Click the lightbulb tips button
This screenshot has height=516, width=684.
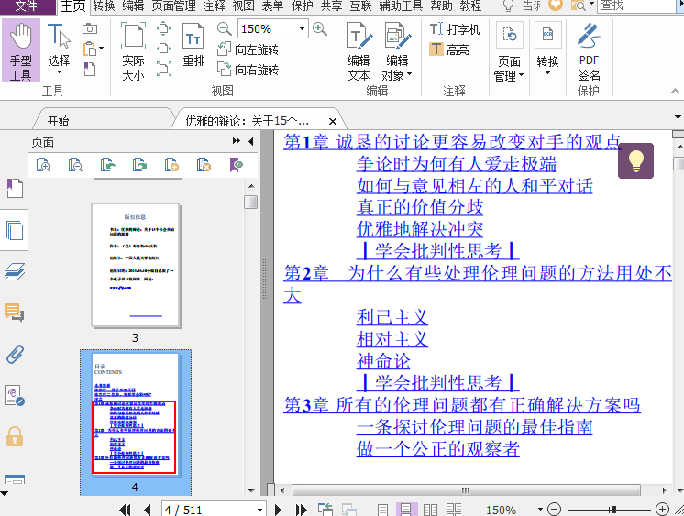tap(635, 160)
